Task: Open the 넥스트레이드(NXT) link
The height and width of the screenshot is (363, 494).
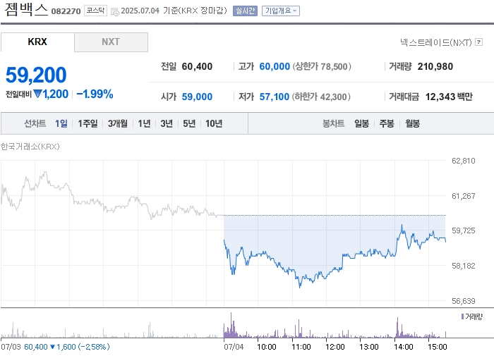Action: (x=435, y=42)
